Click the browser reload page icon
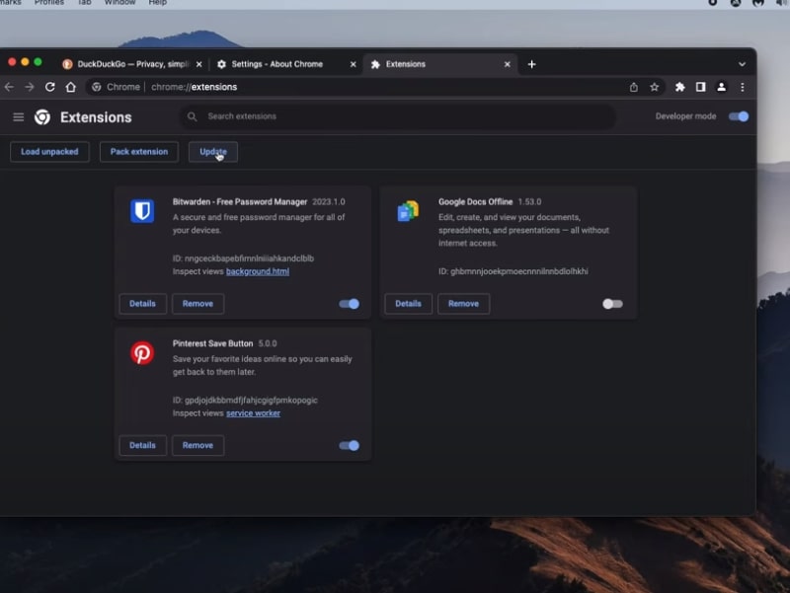 pyautogui.click(x=50, y=87)
